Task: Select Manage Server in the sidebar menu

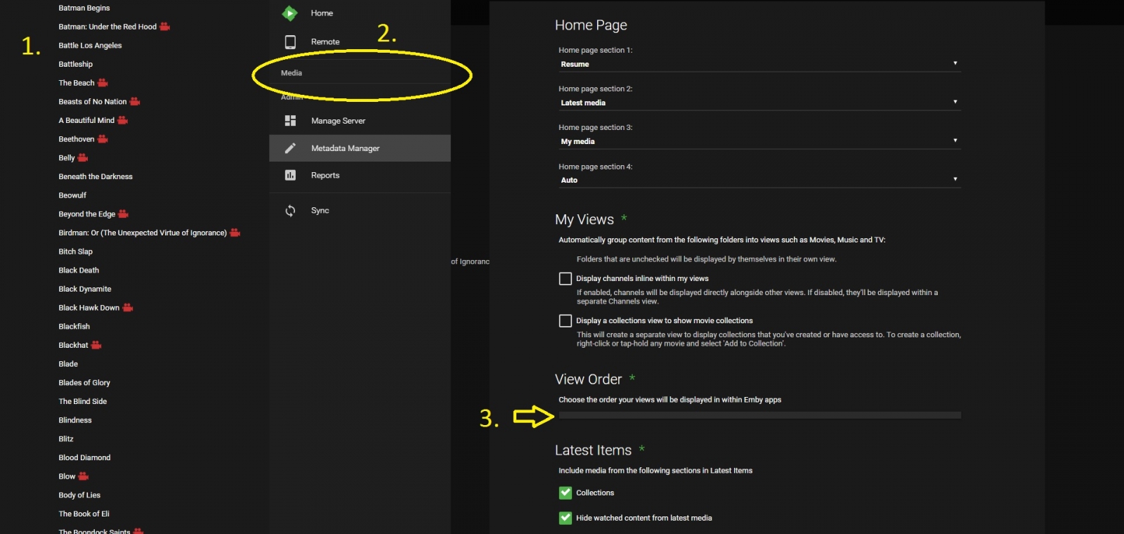Action: tap(338, 121)
